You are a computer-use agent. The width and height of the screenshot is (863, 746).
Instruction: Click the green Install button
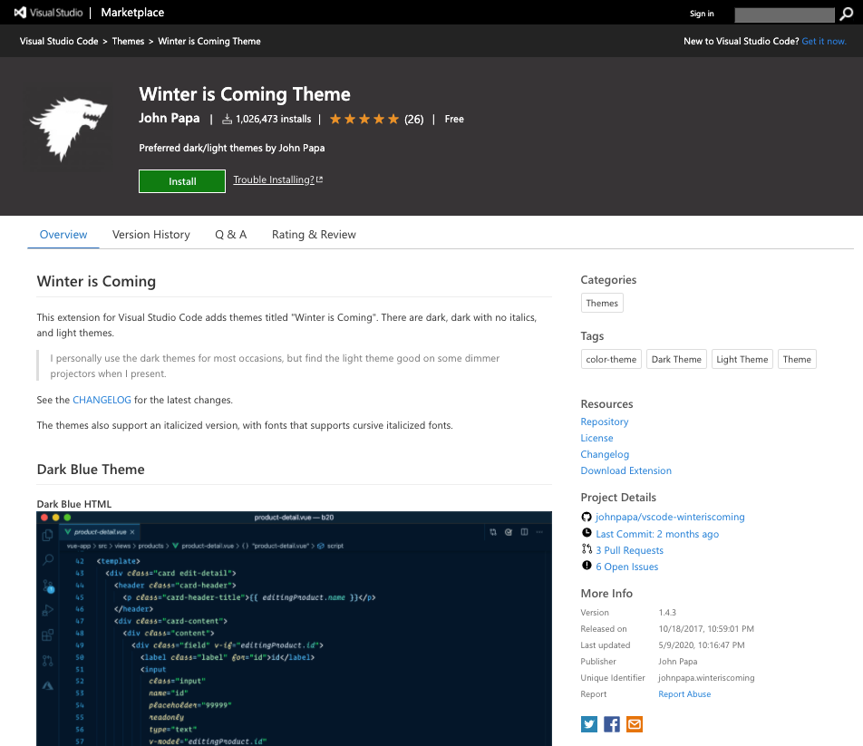pos(181,180)
